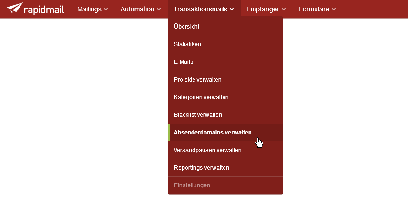Open the Mailings menu
This screenshot has width=408, height=216.
[x=92, y=9]
